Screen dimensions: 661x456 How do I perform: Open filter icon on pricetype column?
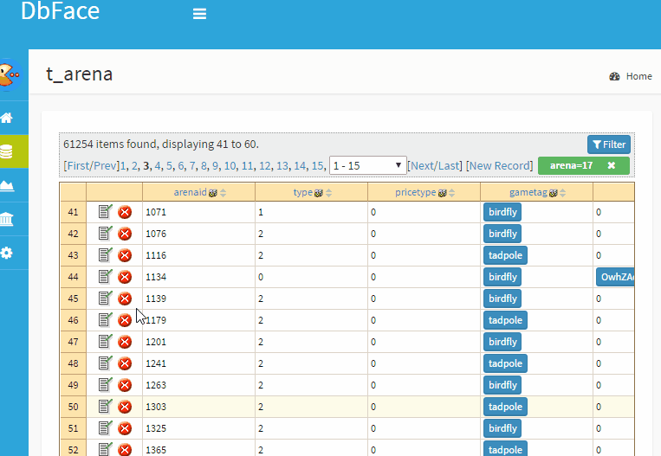442,193
